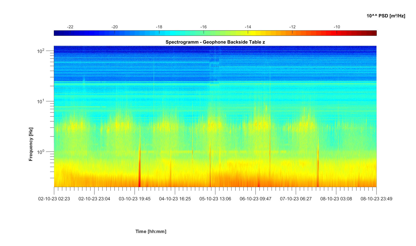
Task: Click colorbar tick label '-22'
Action: coord(70,27)
